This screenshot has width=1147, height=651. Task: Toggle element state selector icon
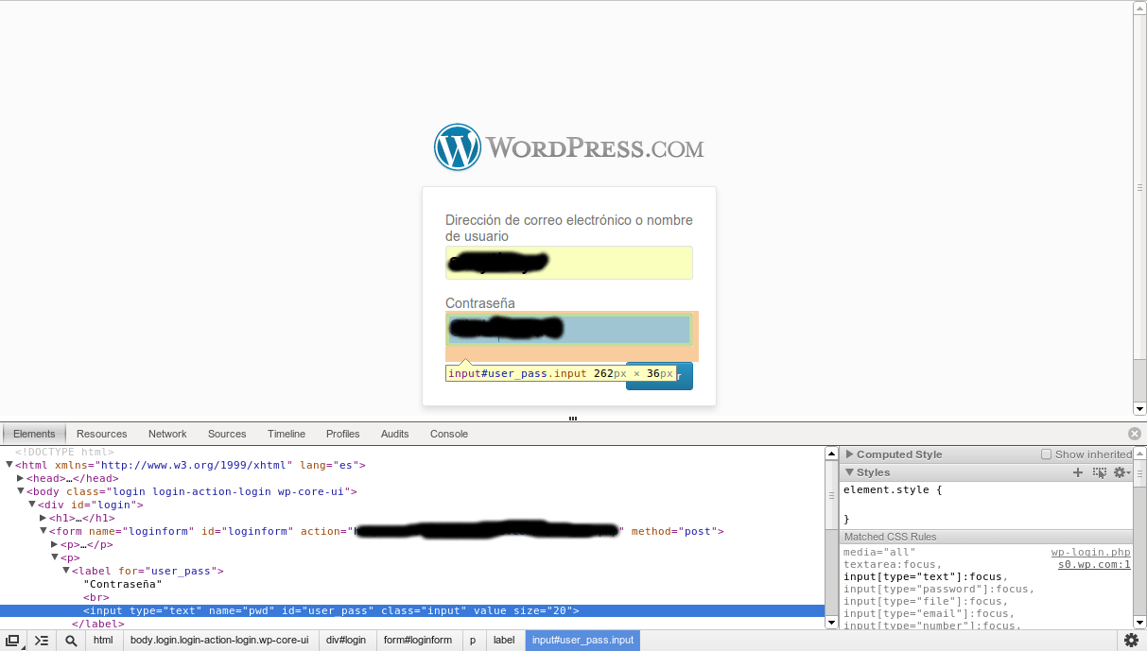[x=1099, y=472]
